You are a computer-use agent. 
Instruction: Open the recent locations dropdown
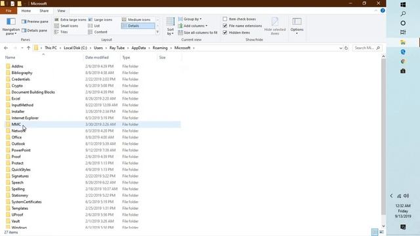(22, 48)
